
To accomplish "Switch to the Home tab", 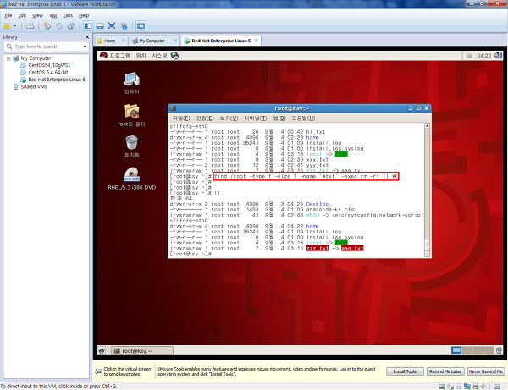I will coord(109,41).
